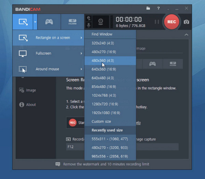Click the small red REC start button
The image size is (205, 179).
pos(72,123)
